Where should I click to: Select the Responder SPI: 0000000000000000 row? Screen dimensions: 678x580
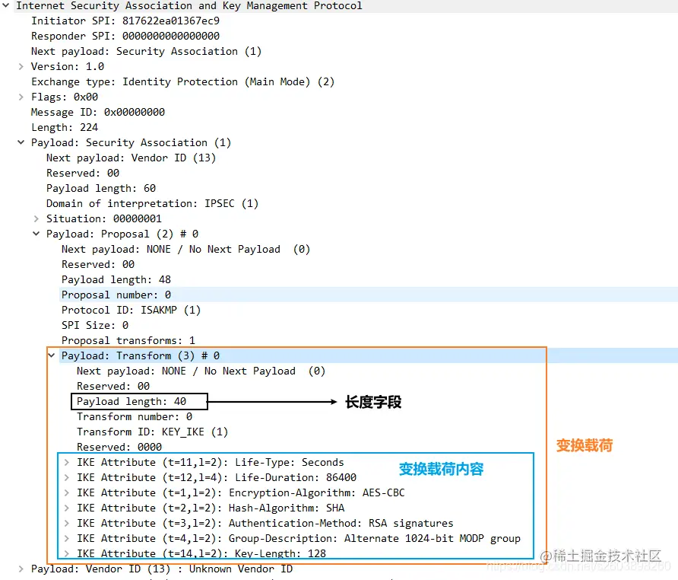(125, 36)
